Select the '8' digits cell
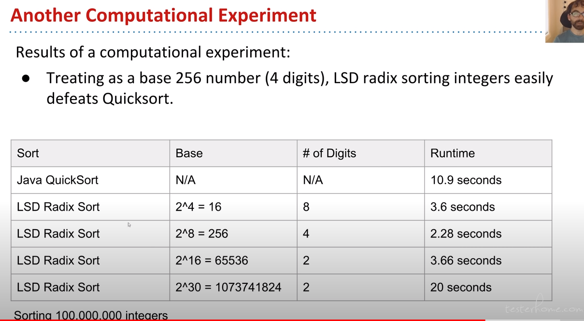The height and width of the screenshot is (321, 584). click(x=361, y=207)
